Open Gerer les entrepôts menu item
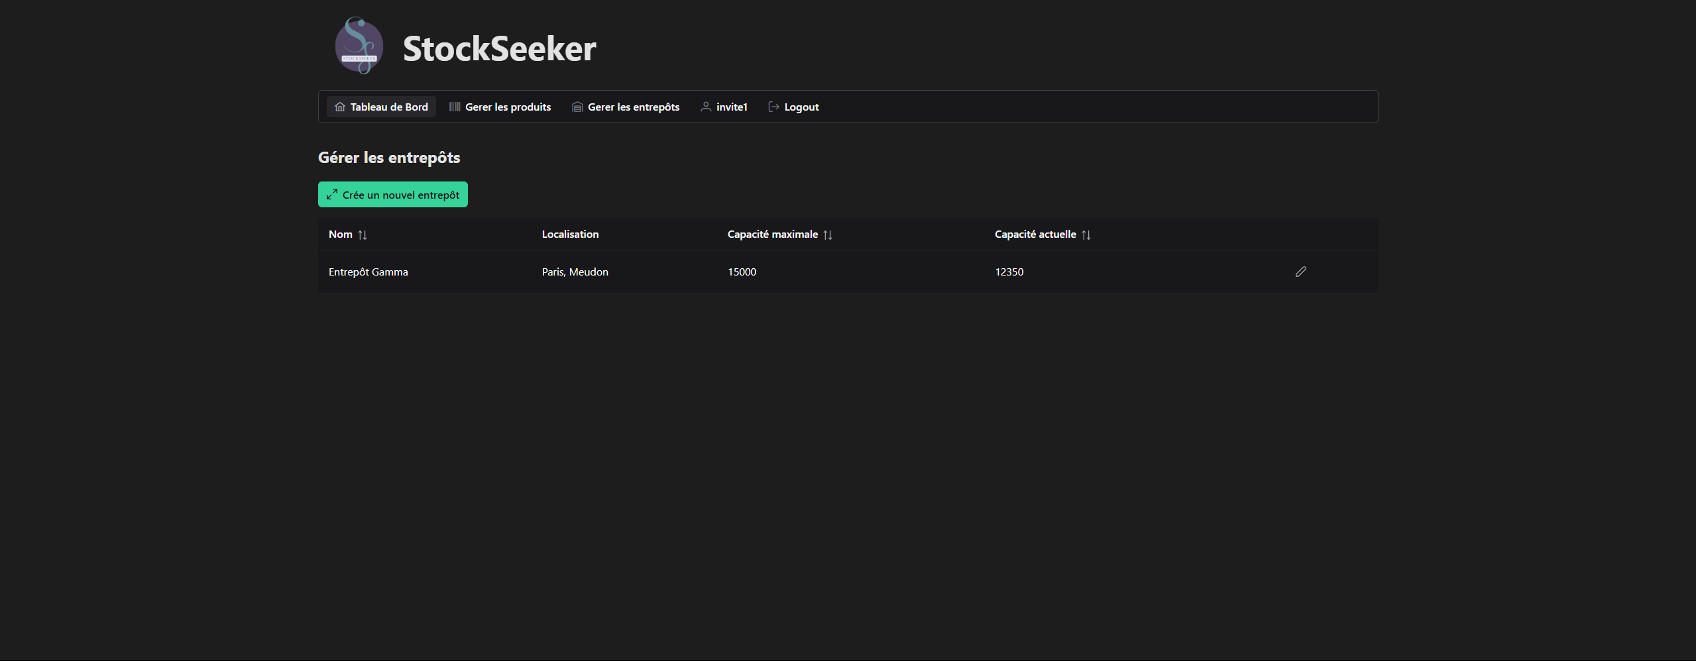The height and width of the screenshot is (661, 1696). point(626,107)
